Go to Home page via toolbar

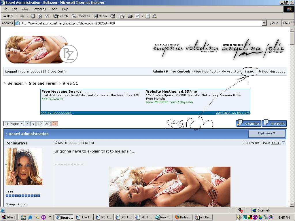tap(47, 16)
